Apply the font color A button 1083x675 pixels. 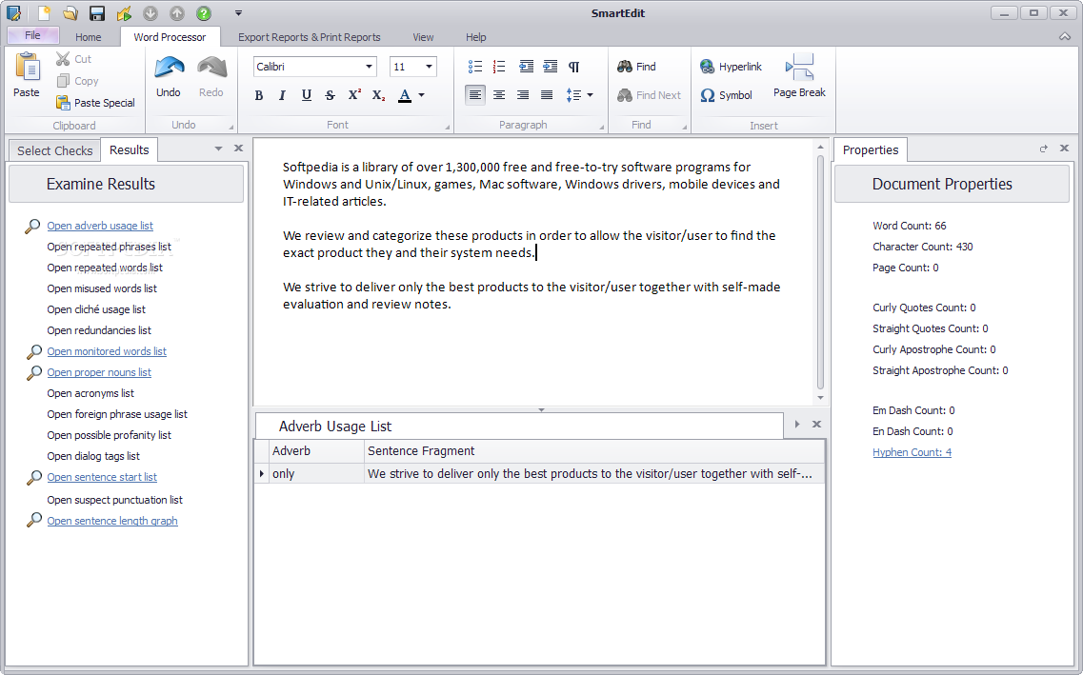click(x=405, y=95)
